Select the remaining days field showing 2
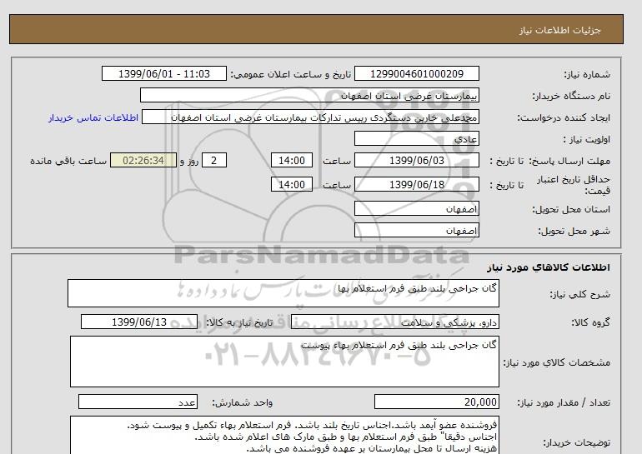This screenshot has width=642, height=454. tap(214, 160)
